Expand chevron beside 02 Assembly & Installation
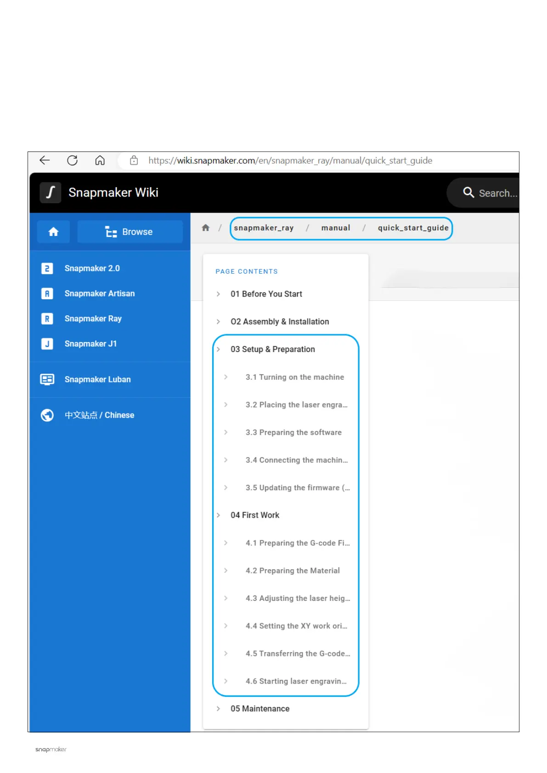The image size is (547, 773). [218, 321]
